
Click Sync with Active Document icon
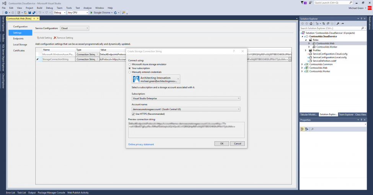324,24
